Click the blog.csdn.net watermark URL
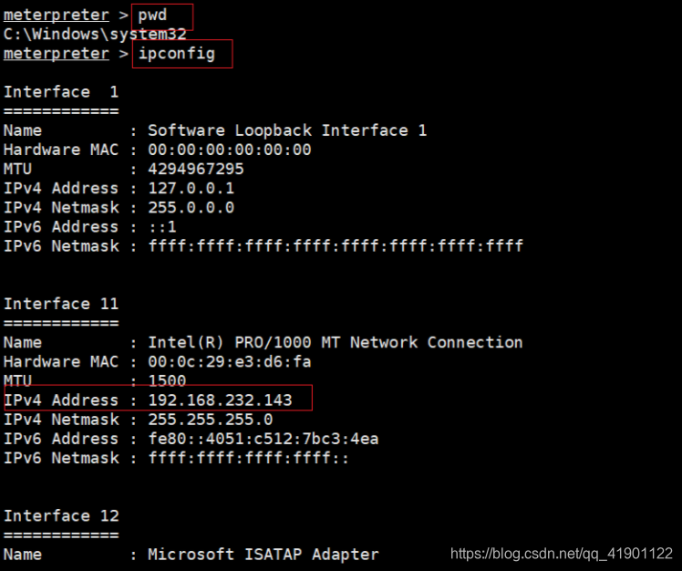This screenshot has width=682, height=571. pos(562,554)
